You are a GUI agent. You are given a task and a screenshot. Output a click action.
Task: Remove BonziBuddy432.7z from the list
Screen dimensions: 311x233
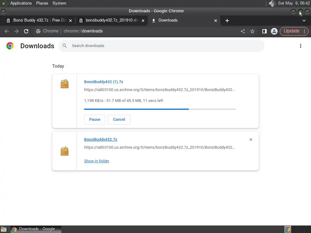251,140
